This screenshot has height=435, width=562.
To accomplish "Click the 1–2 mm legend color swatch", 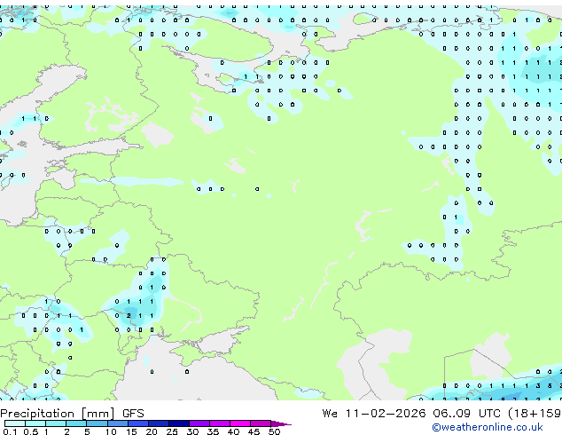I will [56, 423].
